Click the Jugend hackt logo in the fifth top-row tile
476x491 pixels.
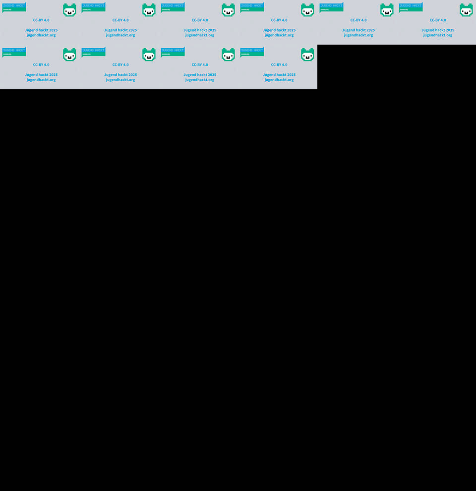pyautogui.click(x=331, y=7)
